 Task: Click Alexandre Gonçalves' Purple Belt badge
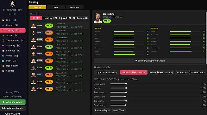tap(40, 54)
